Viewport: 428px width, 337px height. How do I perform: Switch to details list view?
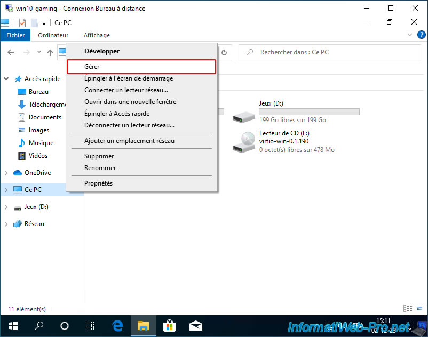408,309
